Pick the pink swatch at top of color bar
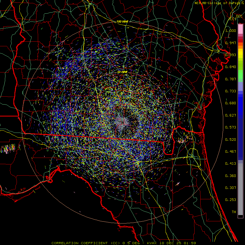Image resolution: width=245 pixels, height=245 pixels. pos(240,29)
